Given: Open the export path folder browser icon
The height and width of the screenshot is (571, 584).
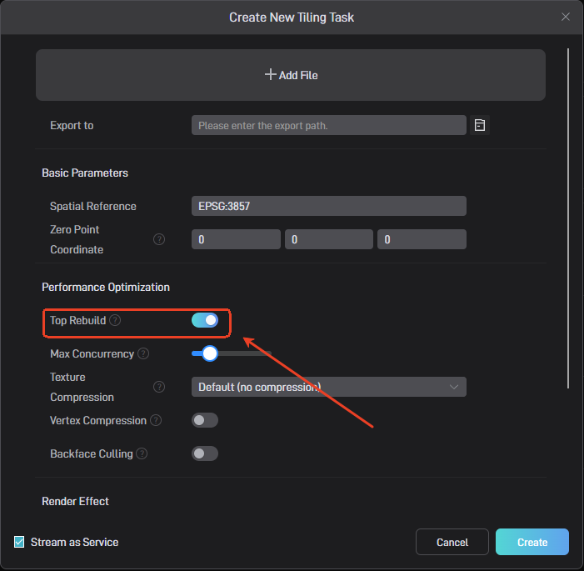Looking at the screenshot, I should coord(480,125).
